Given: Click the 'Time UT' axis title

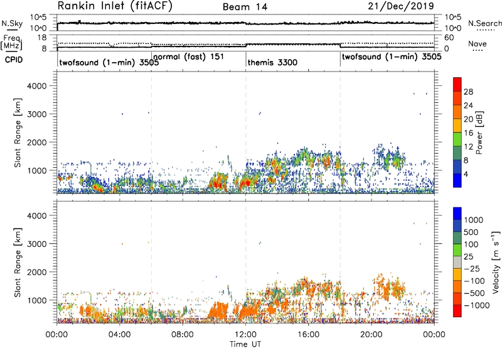Looking at the screenshot, I should pyautogui.click(x=245, y=344).
